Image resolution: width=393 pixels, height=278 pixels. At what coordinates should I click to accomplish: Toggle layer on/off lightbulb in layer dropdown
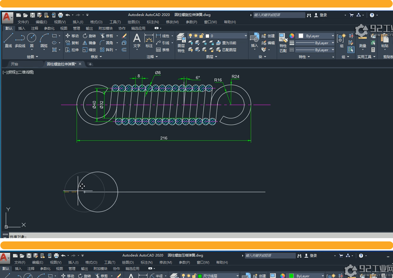(191, 36)
